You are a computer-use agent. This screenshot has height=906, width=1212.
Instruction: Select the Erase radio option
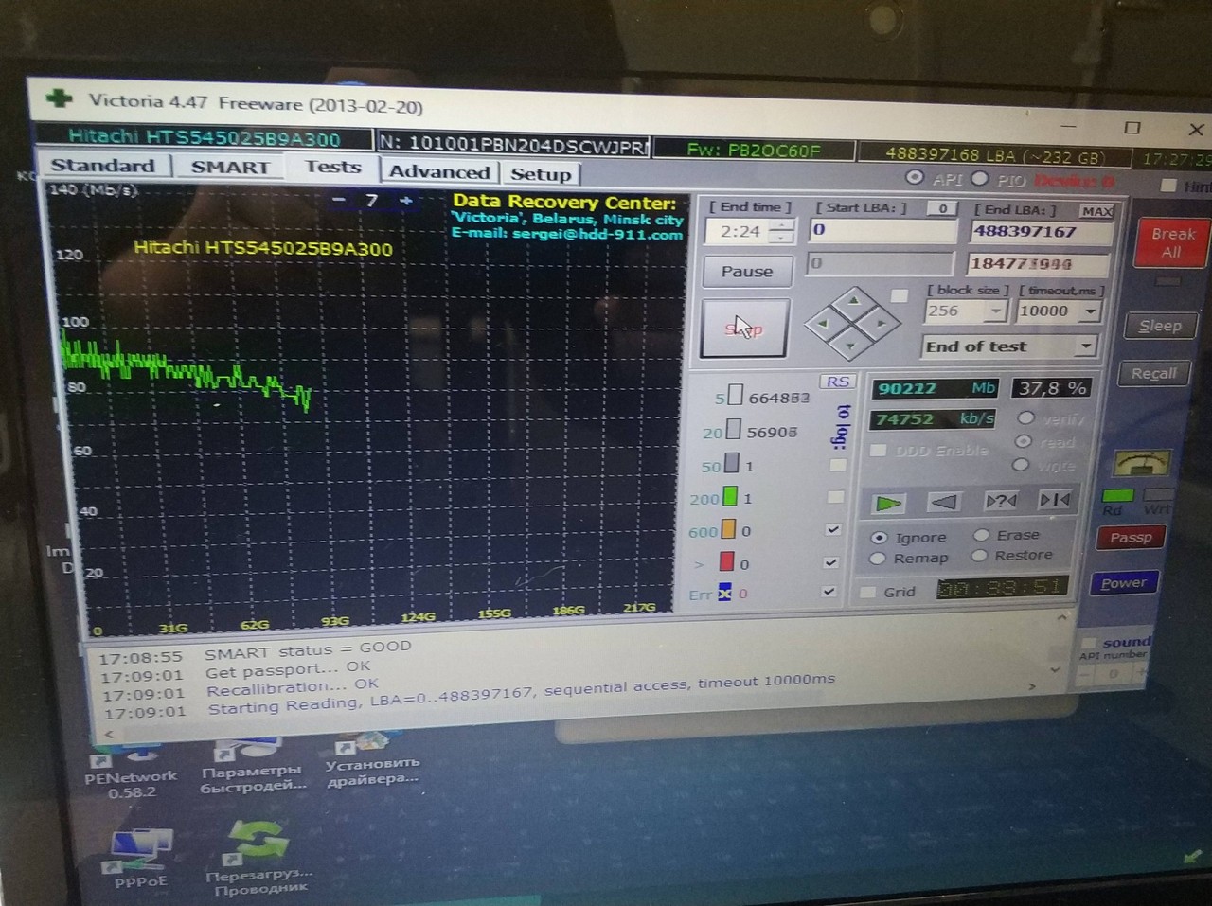[x=982, y=535]
